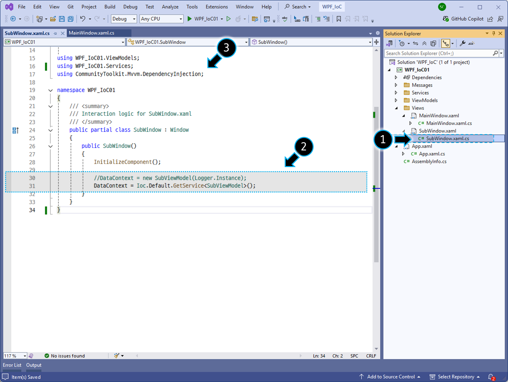
Task: Click the Search button in title bar
Action: (x=298, y=7)
